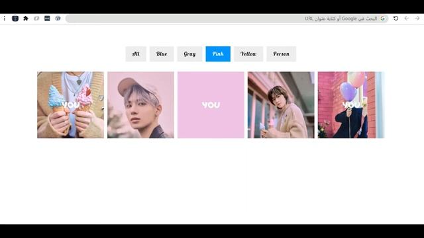424x238 pixels.
Task: Open the plain pink YOU tile
Action: click(211, 105)
